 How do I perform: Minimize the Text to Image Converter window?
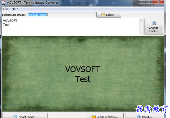coord(142,2)
